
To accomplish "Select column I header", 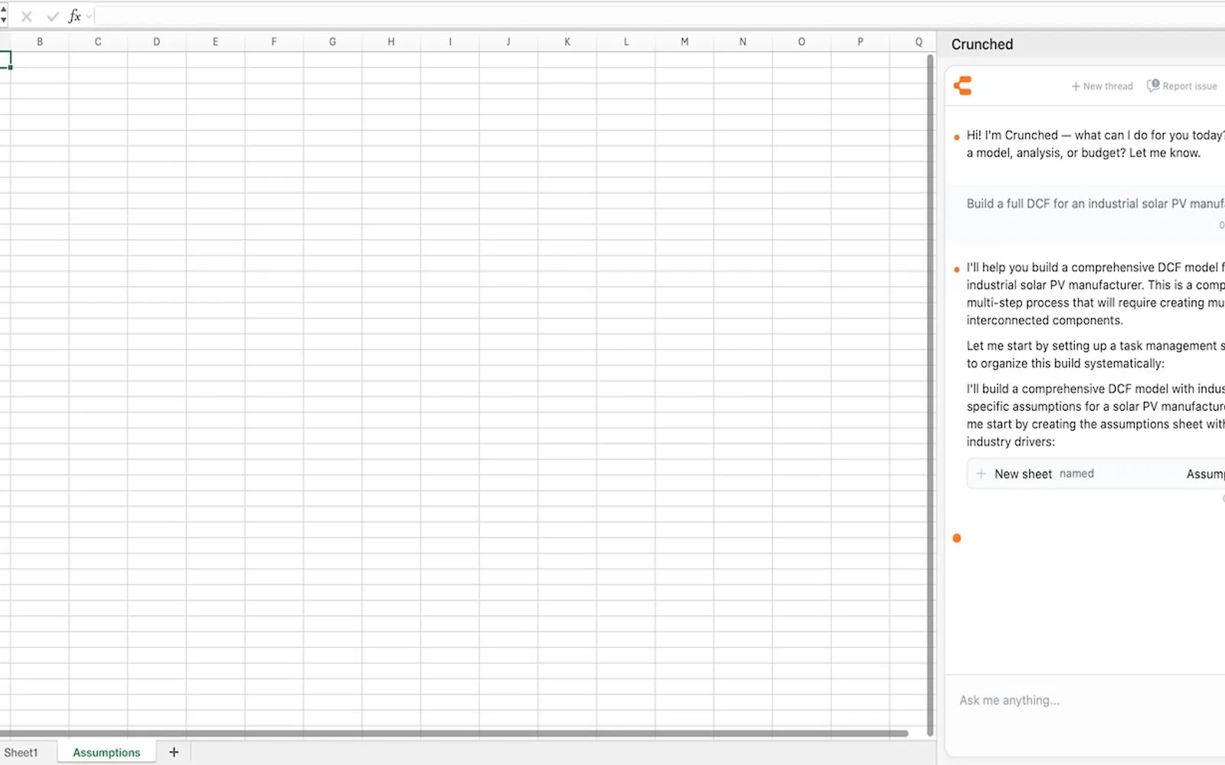I will (450, 42).
